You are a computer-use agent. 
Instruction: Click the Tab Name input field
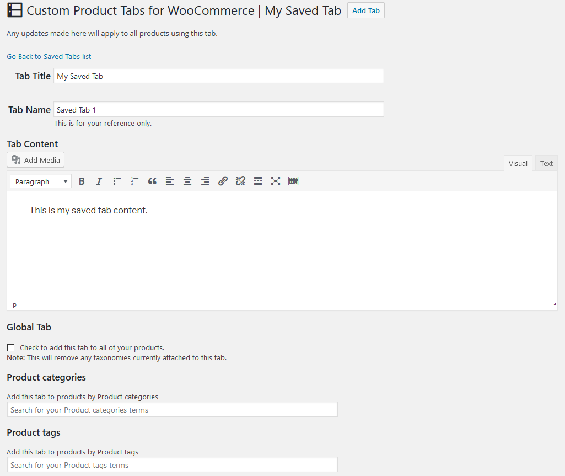tap(219, 109)
